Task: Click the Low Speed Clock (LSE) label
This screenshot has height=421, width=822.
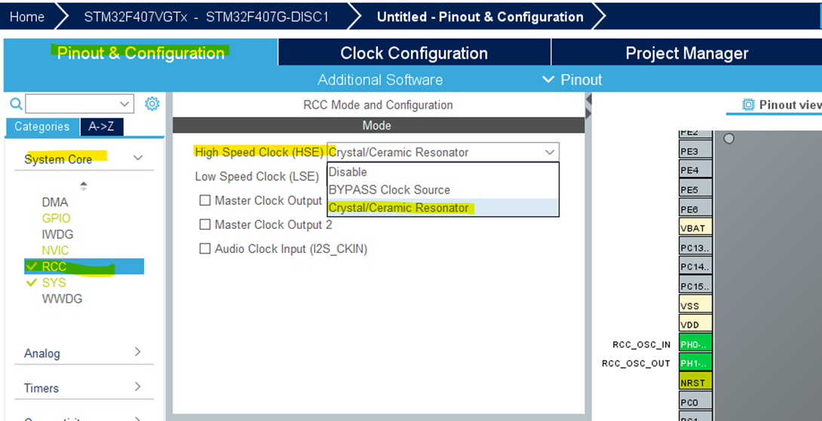Action: (257, 176)
